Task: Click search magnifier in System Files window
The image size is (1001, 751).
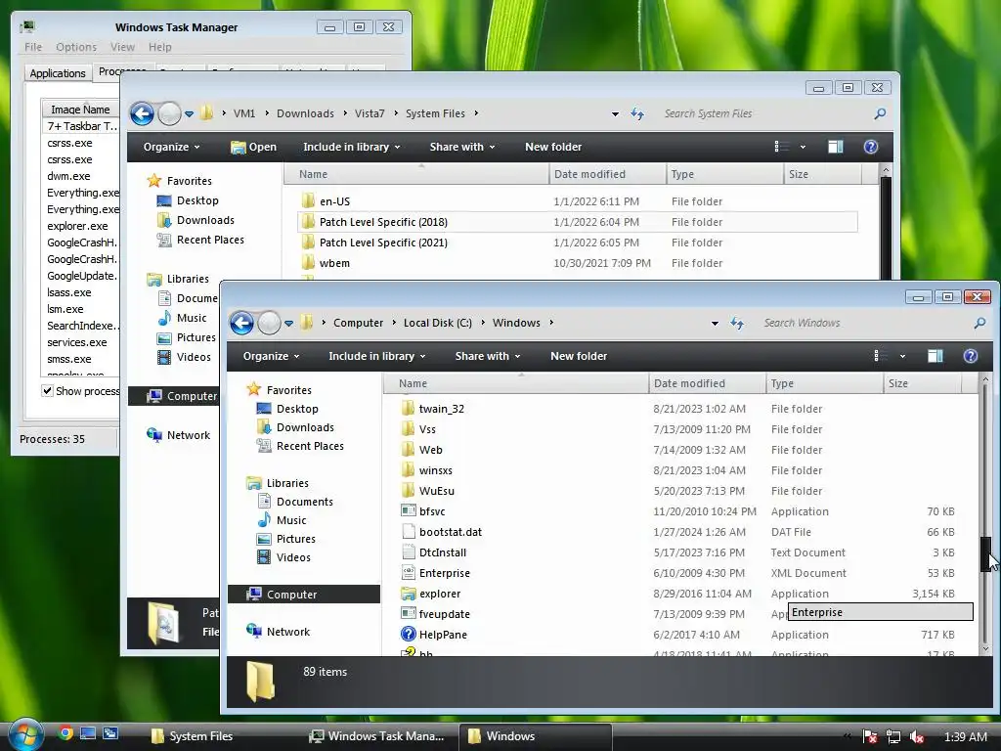Action: pos(880,113)
